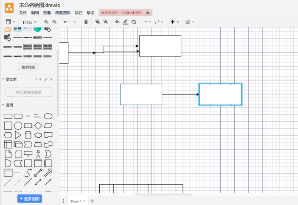Click the unsaved changes save notice

click(x=125, y=13)
